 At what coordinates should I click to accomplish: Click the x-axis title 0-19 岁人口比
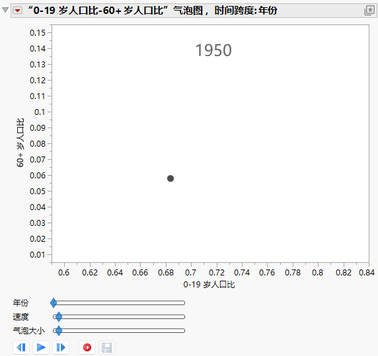click(209, 285)
